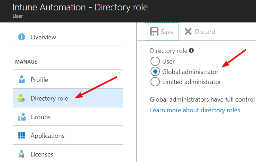Click the Applications grid icon

21,135
